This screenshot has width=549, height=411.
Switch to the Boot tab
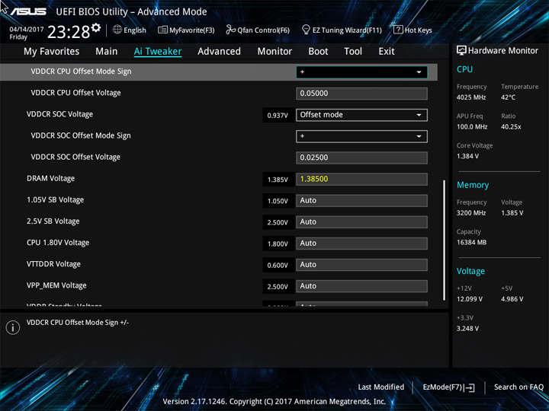pos(318,52)
